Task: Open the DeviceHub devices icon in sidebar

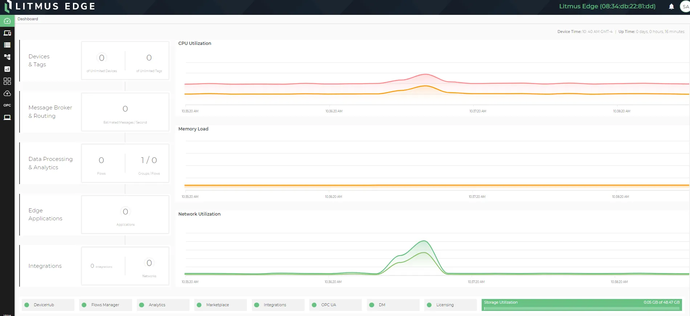Action: pyautogui.click(x=7, y=33)
